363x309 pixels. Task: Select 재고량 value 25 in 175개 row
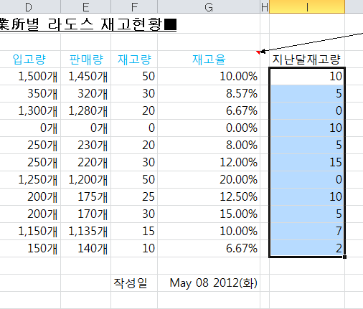(134, 197)
